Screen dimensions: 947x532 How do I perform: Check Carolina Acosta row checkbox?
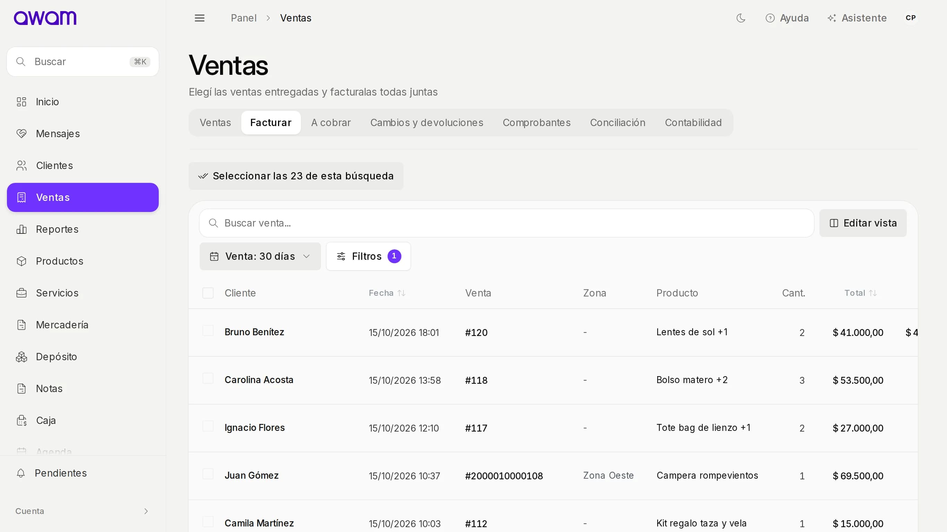tap(208, 379)
